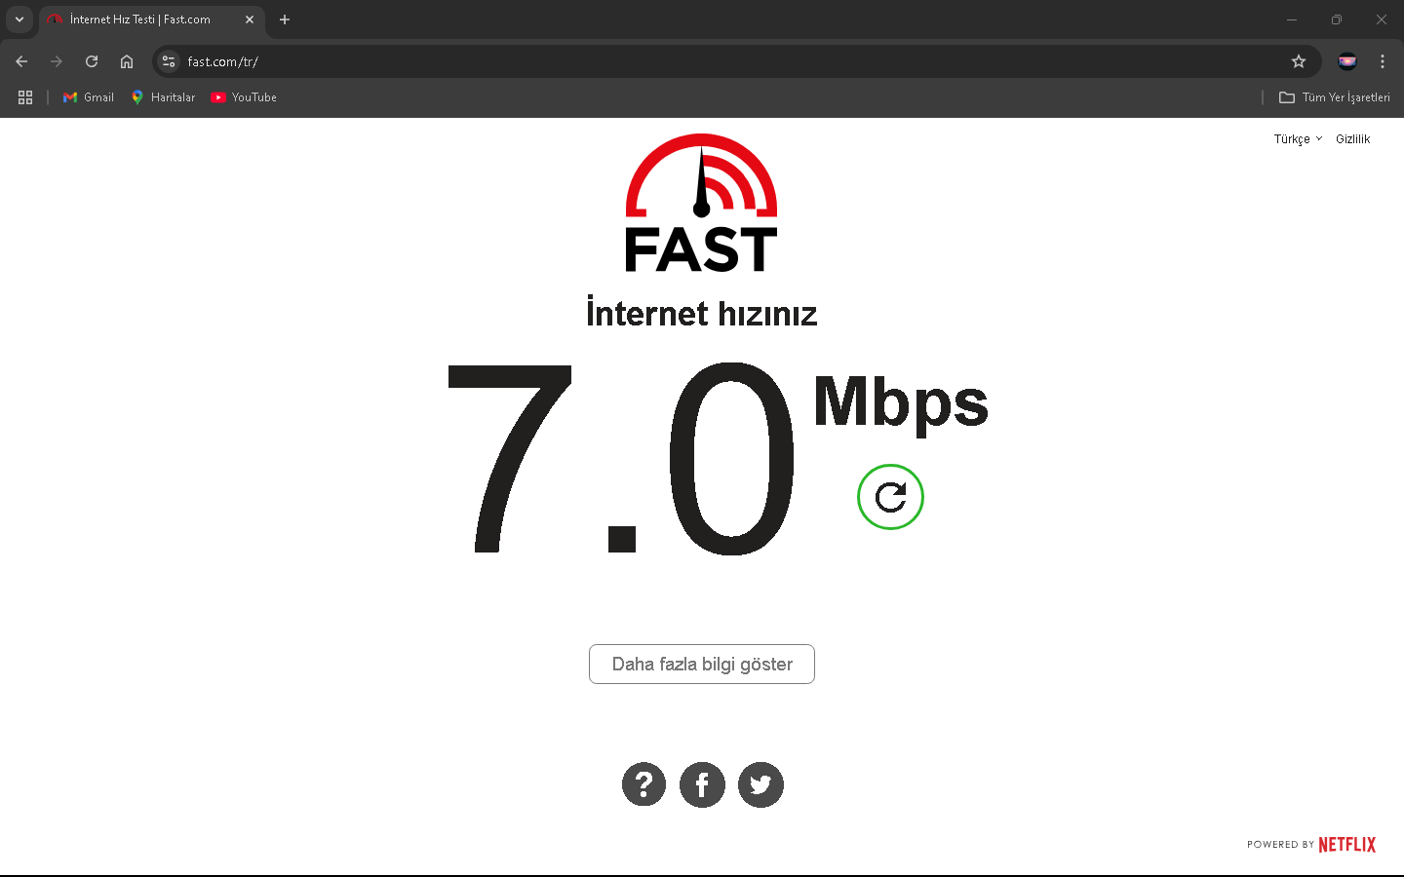Reload the page from the browser toolbar
Viewport: 1404px width, 877px height.
(x=92, y=61)
